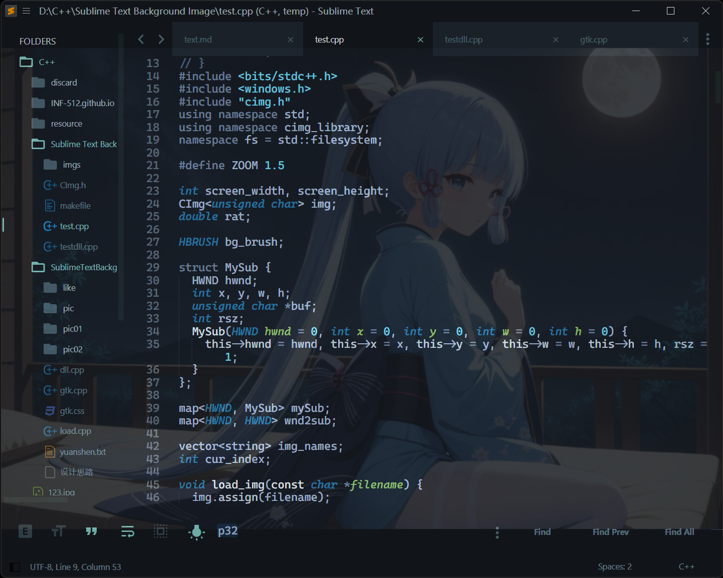Close the testdll.cpp tab
Screen dimensions: 723x578
pos(556,40)
